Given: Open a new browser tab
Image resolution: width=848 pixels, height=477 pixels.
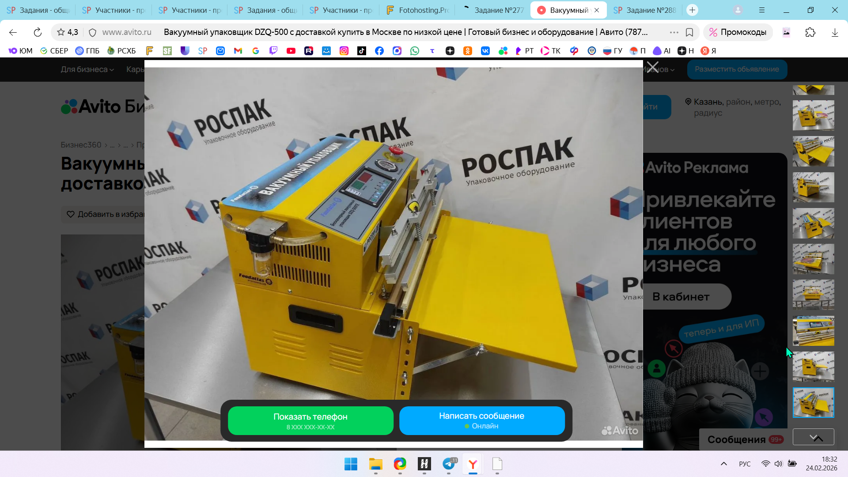Looking at the screenshot, I should pyautogui.click(x=692, y=10).
